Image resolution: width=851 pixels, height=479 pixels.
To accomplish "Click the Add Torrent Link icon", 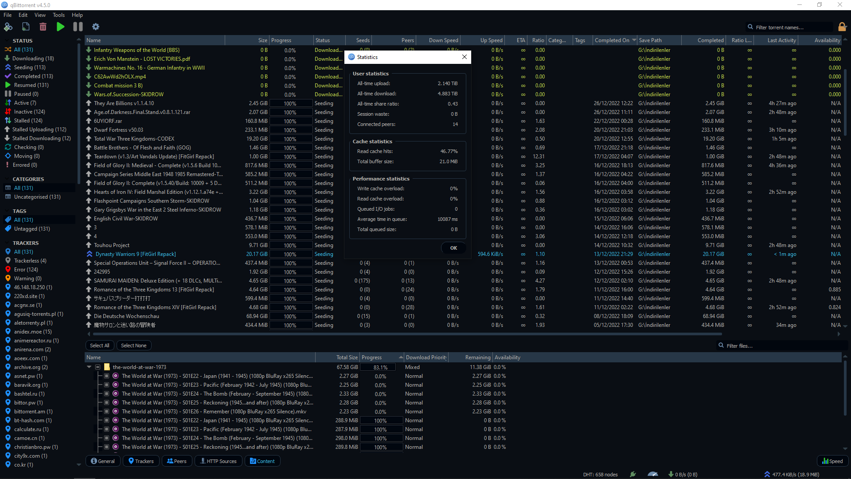I will 8,27.
